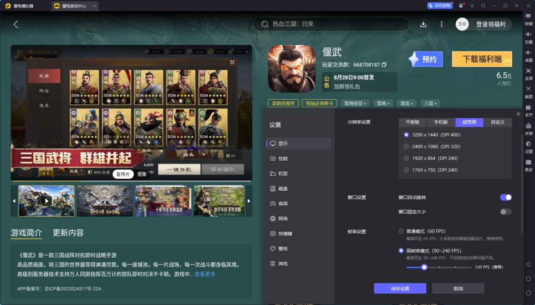Click the 取消 button
The height and width of the screenshot is (305, 535).
[458, 289]
